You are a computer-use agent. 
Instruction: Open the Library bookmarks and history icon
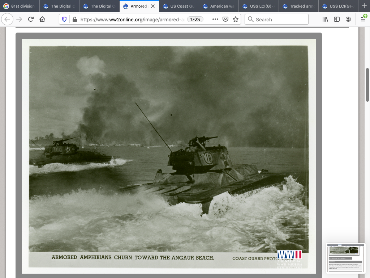(325, 20)
